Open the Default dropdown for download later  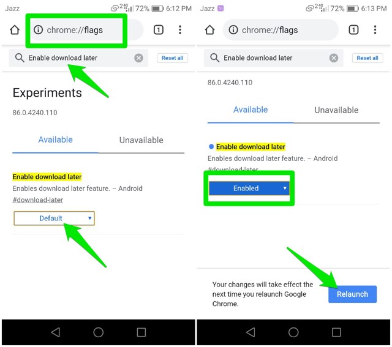click(55, 218)
